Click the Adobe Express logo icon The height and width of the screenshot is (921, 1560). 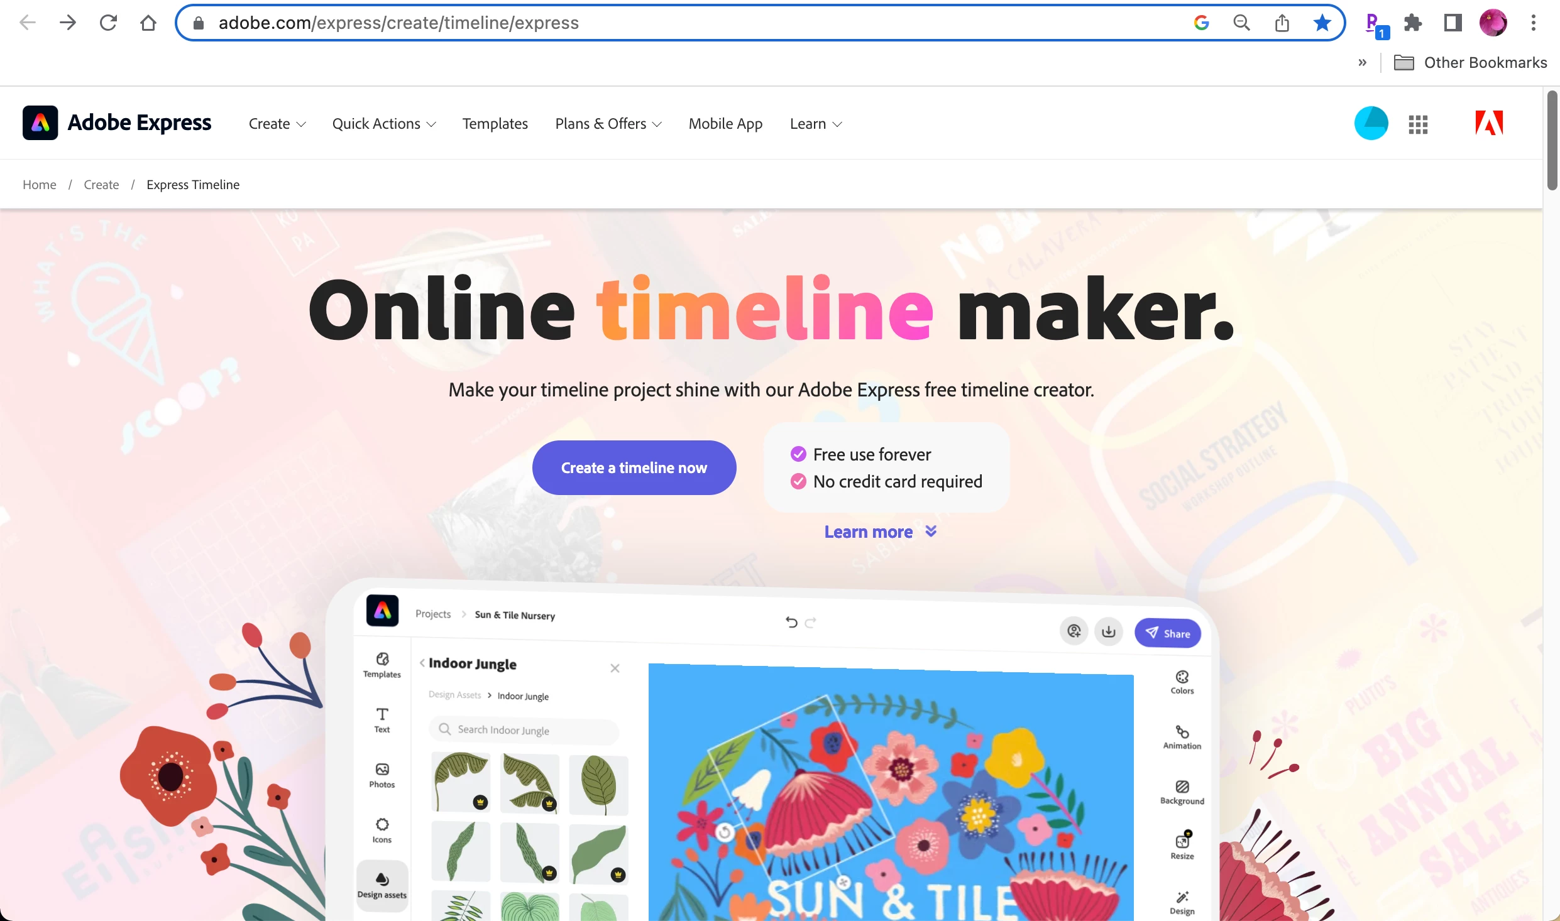40,123
